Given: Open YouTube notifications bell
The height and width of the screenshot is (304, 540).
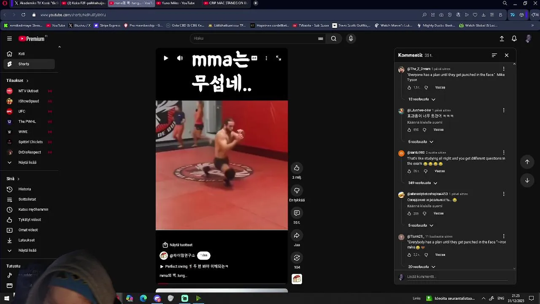Looking at the screenshot, I should [x=514, y=38].
